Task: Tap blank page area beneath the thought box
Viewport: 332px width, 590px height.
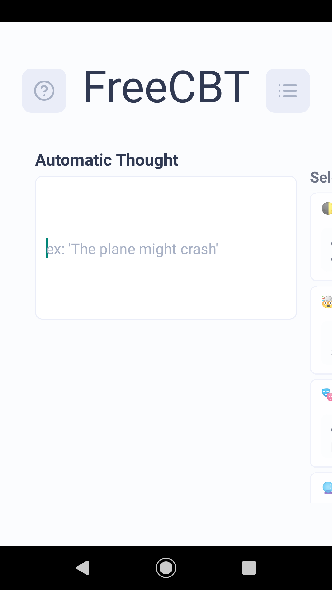Action: (166, 430)
